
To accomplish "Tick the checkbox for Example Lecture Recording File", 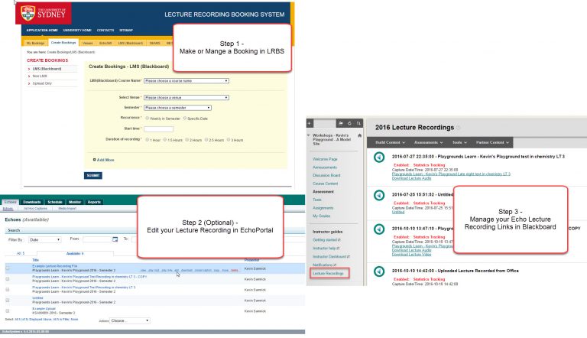I will tap(8, 268).
